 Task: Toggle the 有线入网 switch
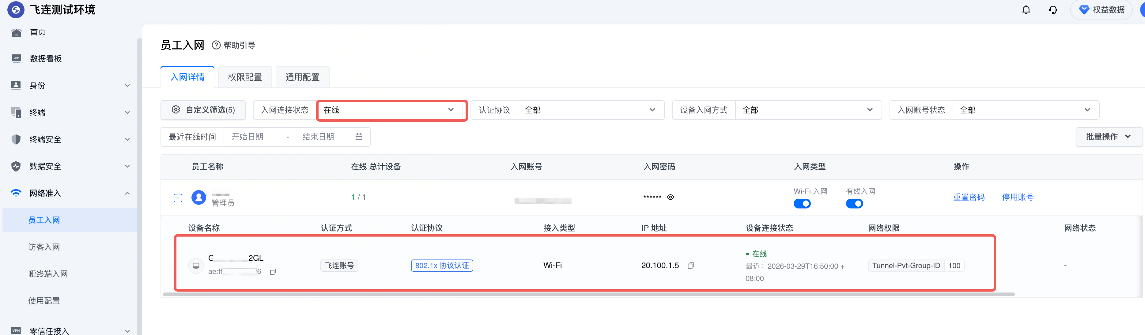click(854, 204)
